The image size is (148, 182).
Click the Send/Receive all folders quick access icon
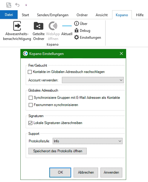[9, 5]
